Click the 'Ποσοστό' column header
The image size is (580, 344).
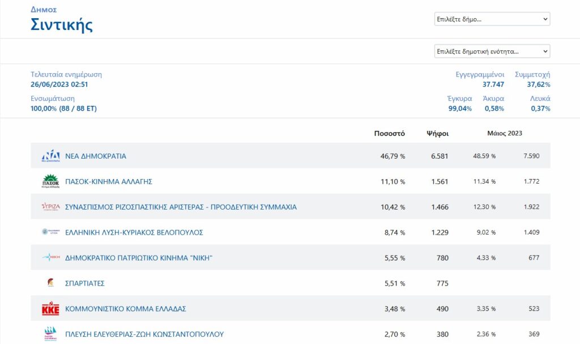pyautogui.click(x=389, y=134)
